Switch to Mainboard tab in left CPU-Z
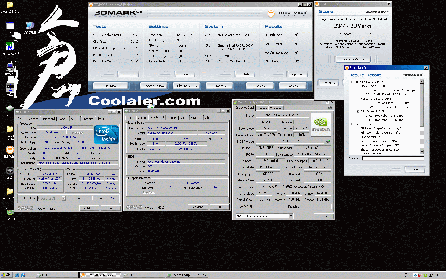Screen dimensions: 446x279 (48, 119)
